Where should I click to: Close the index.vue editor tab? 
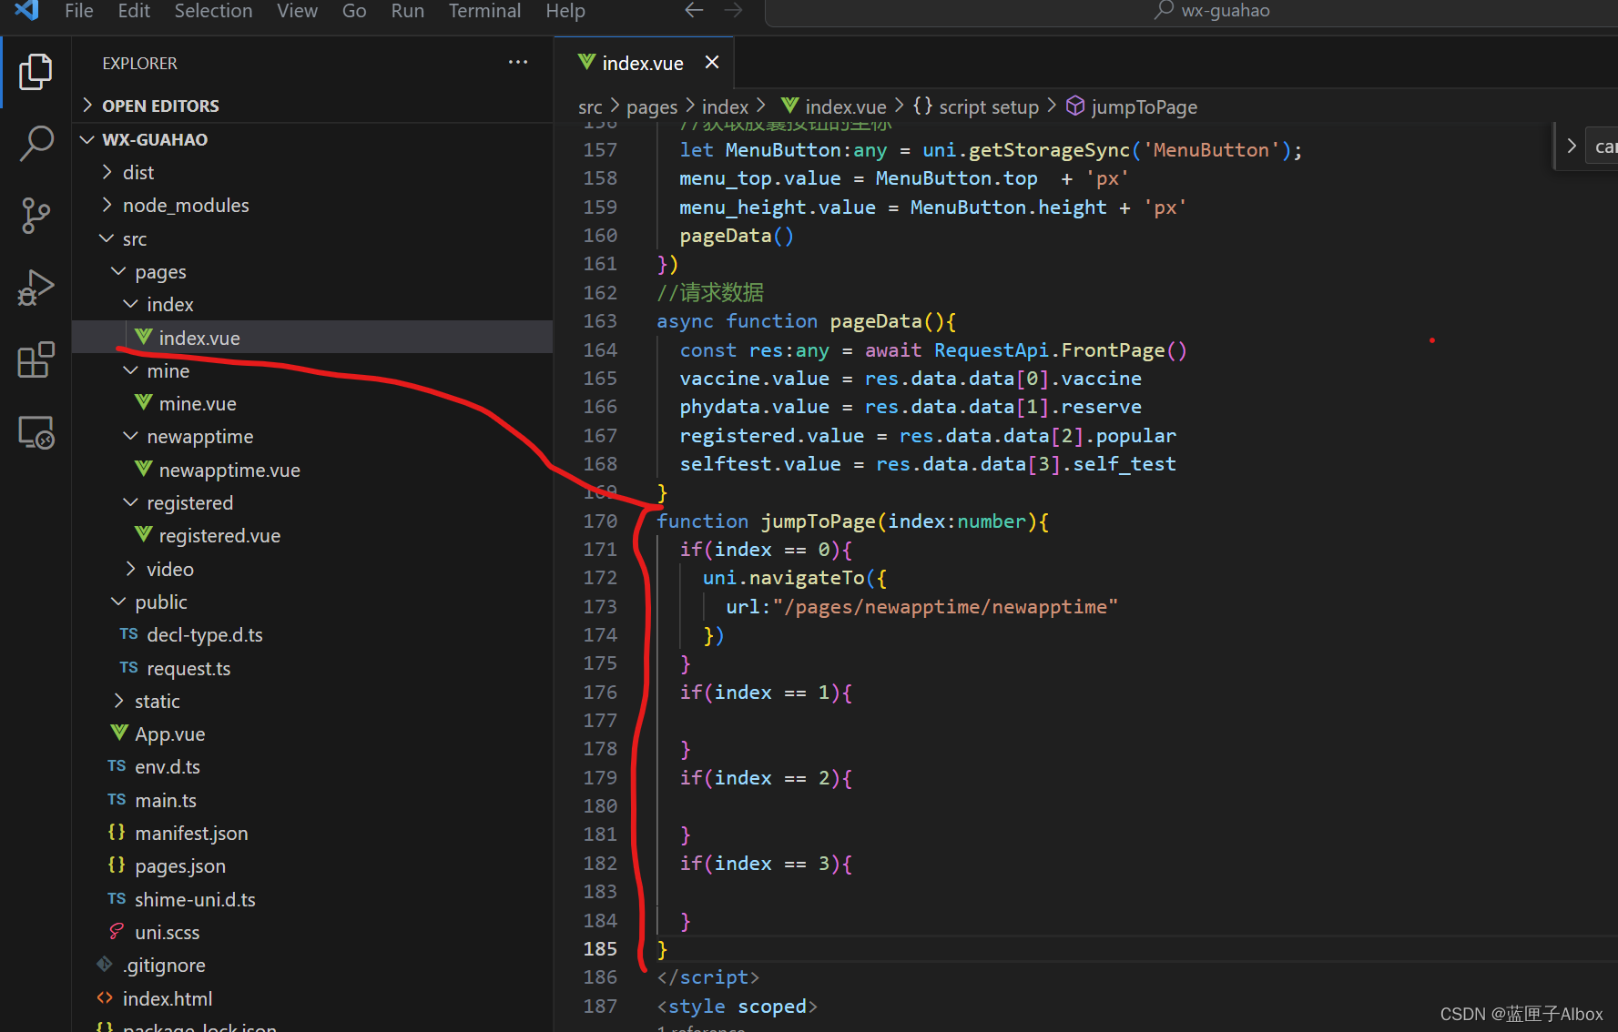712,62
